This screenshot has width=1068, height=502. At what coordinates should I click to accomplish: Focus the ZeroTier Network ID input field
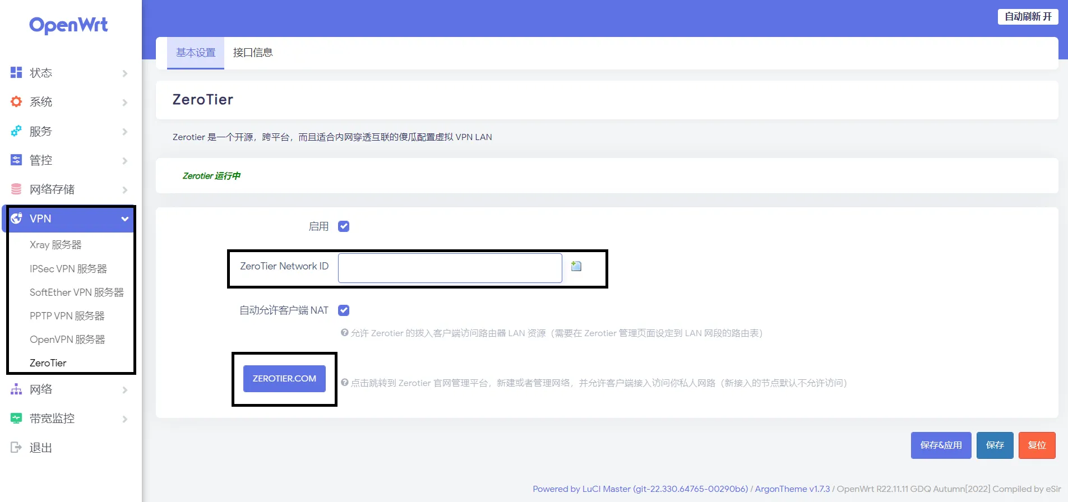[450, 268]
